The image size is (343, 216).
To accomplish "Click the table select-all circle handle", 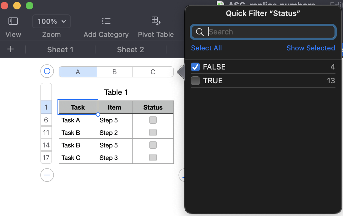I will pyautogui.click(x=47, y=71).
